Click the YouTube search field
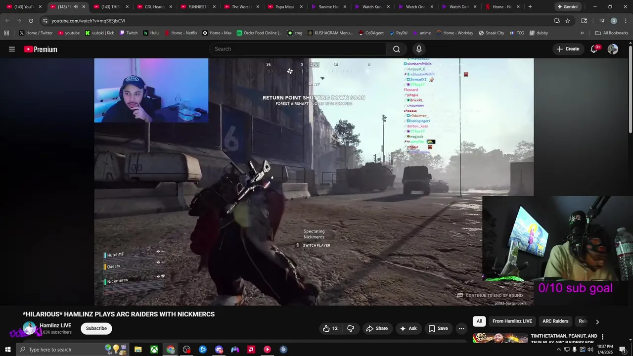Image resolution: width=633 pixels, height=356 pixels. (298, 49)
